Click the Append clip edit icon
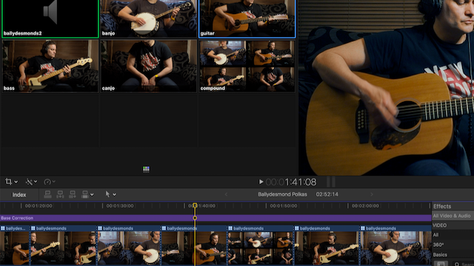Screen dimensions: 474x266 point(73,194)
